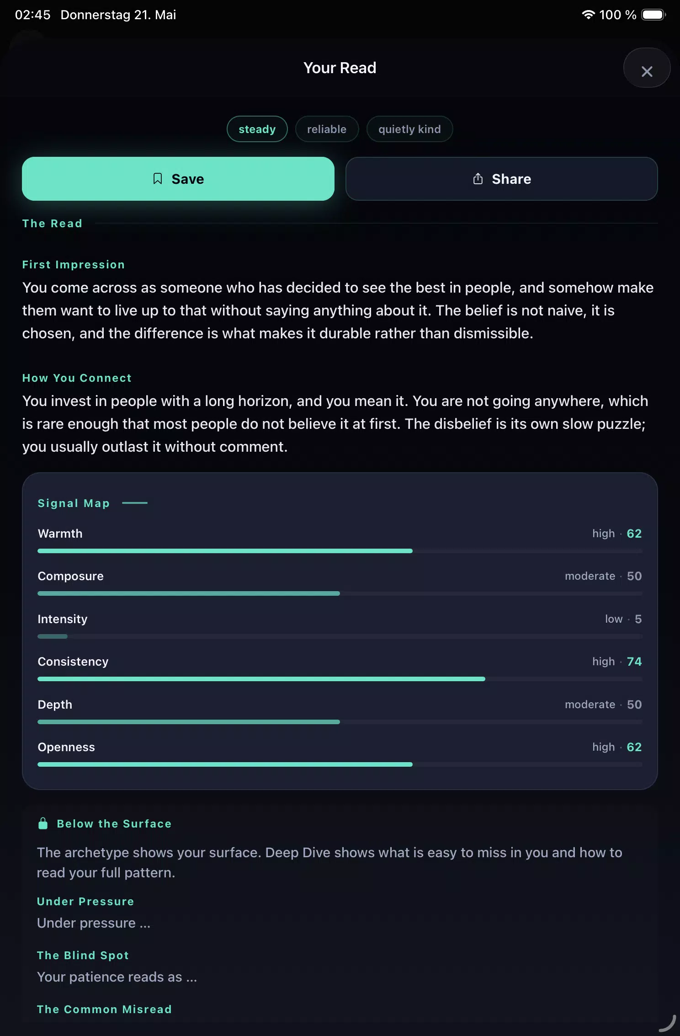
Task: Tap the share arrow icon
Action: pyautogui.click(x=478, y=179)
